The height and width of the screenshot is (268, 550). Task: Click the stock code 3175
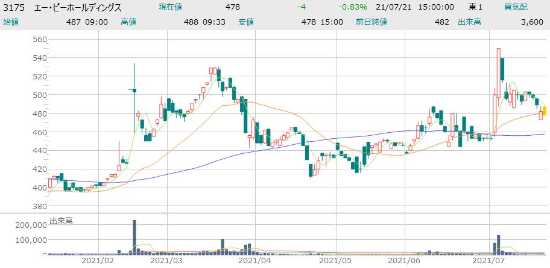[x=14, y=7]
